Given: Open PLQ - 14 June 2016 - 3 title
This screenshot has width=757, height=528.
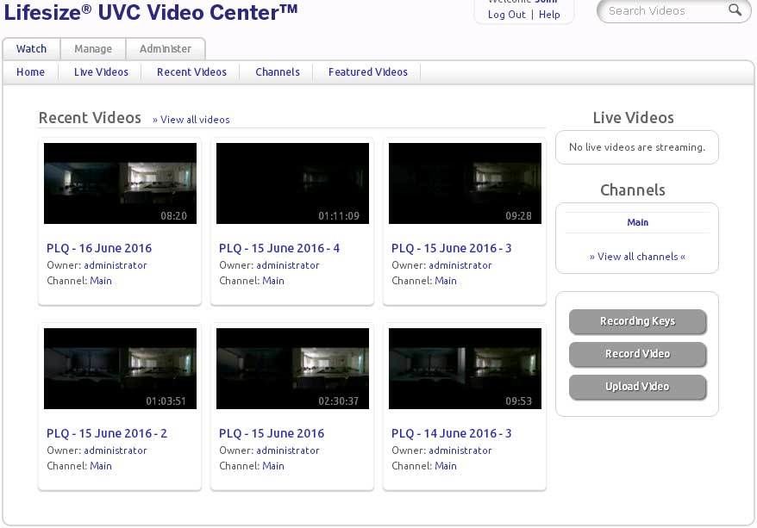Looking at the screenshot, I should coord(451,433).
